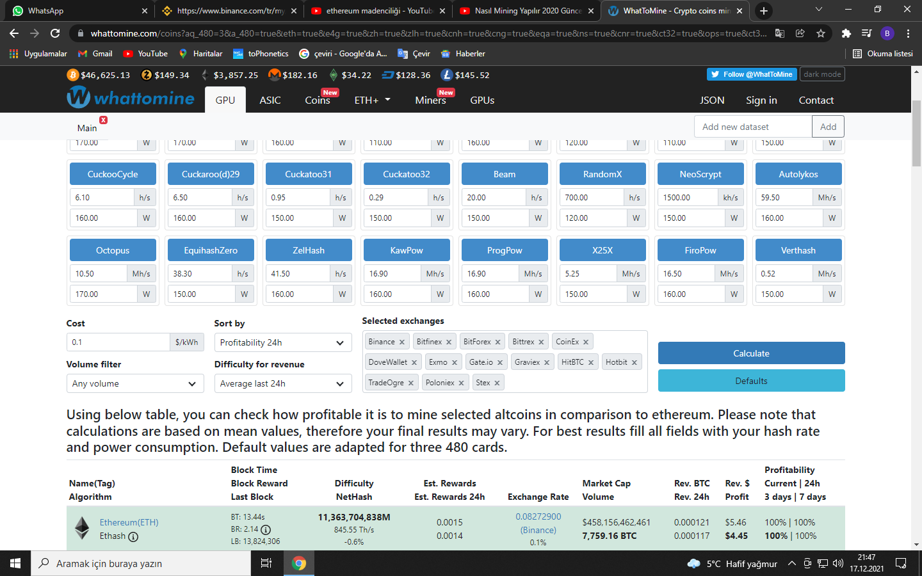Reload the WhatToMine page

coord(55,33)
